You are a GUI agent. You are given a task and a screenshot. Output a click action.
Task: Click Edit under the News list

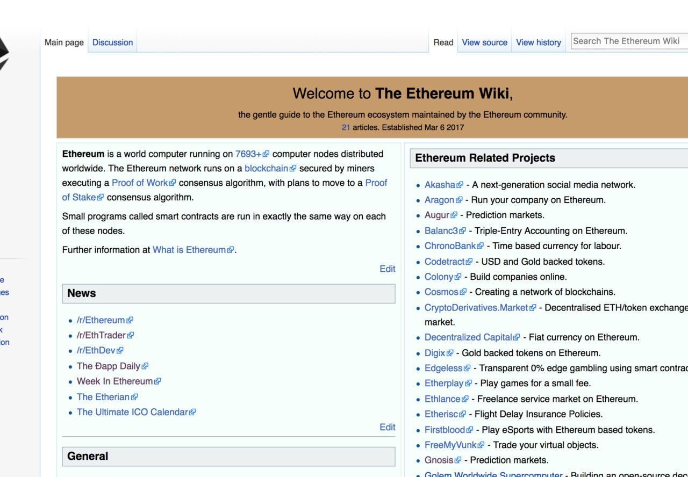click(387, 427)
